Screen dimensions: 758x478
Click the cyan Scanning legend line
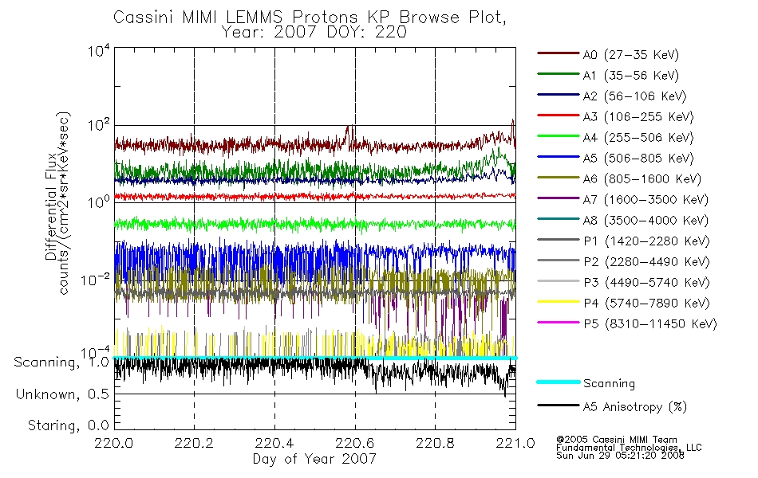click(559, 382)
